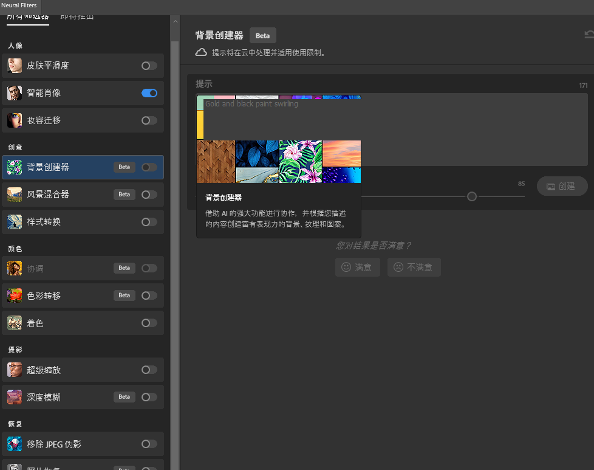Click the 样式转换 style transfer icon
The width and height of the screenshot is (594, 470).
click(x=15, y=222)
